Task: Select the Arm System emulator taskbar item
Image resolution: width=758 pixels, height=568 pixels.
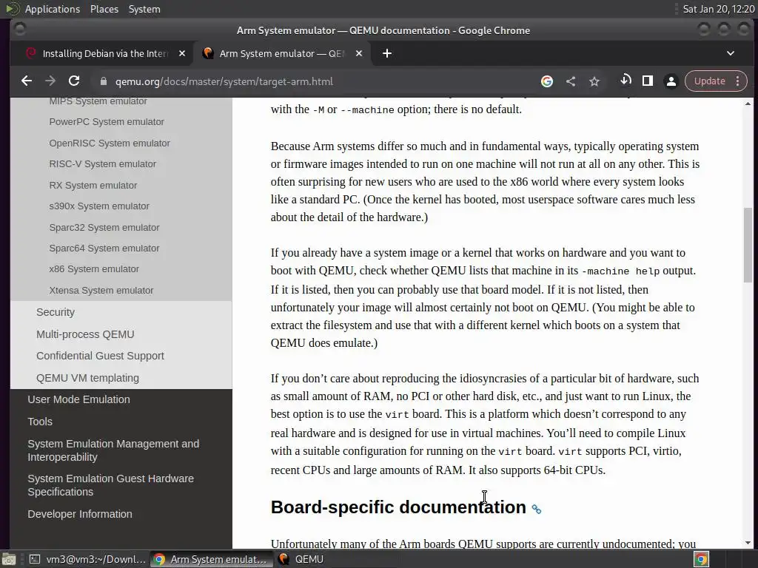Action: coord(210,559)
